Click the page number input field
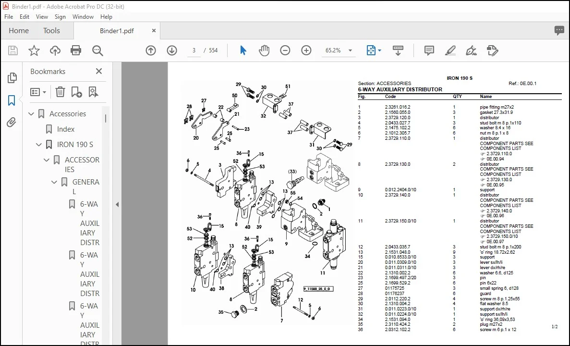The width and height of the screenshot is (570, 346). pos(194,50)
